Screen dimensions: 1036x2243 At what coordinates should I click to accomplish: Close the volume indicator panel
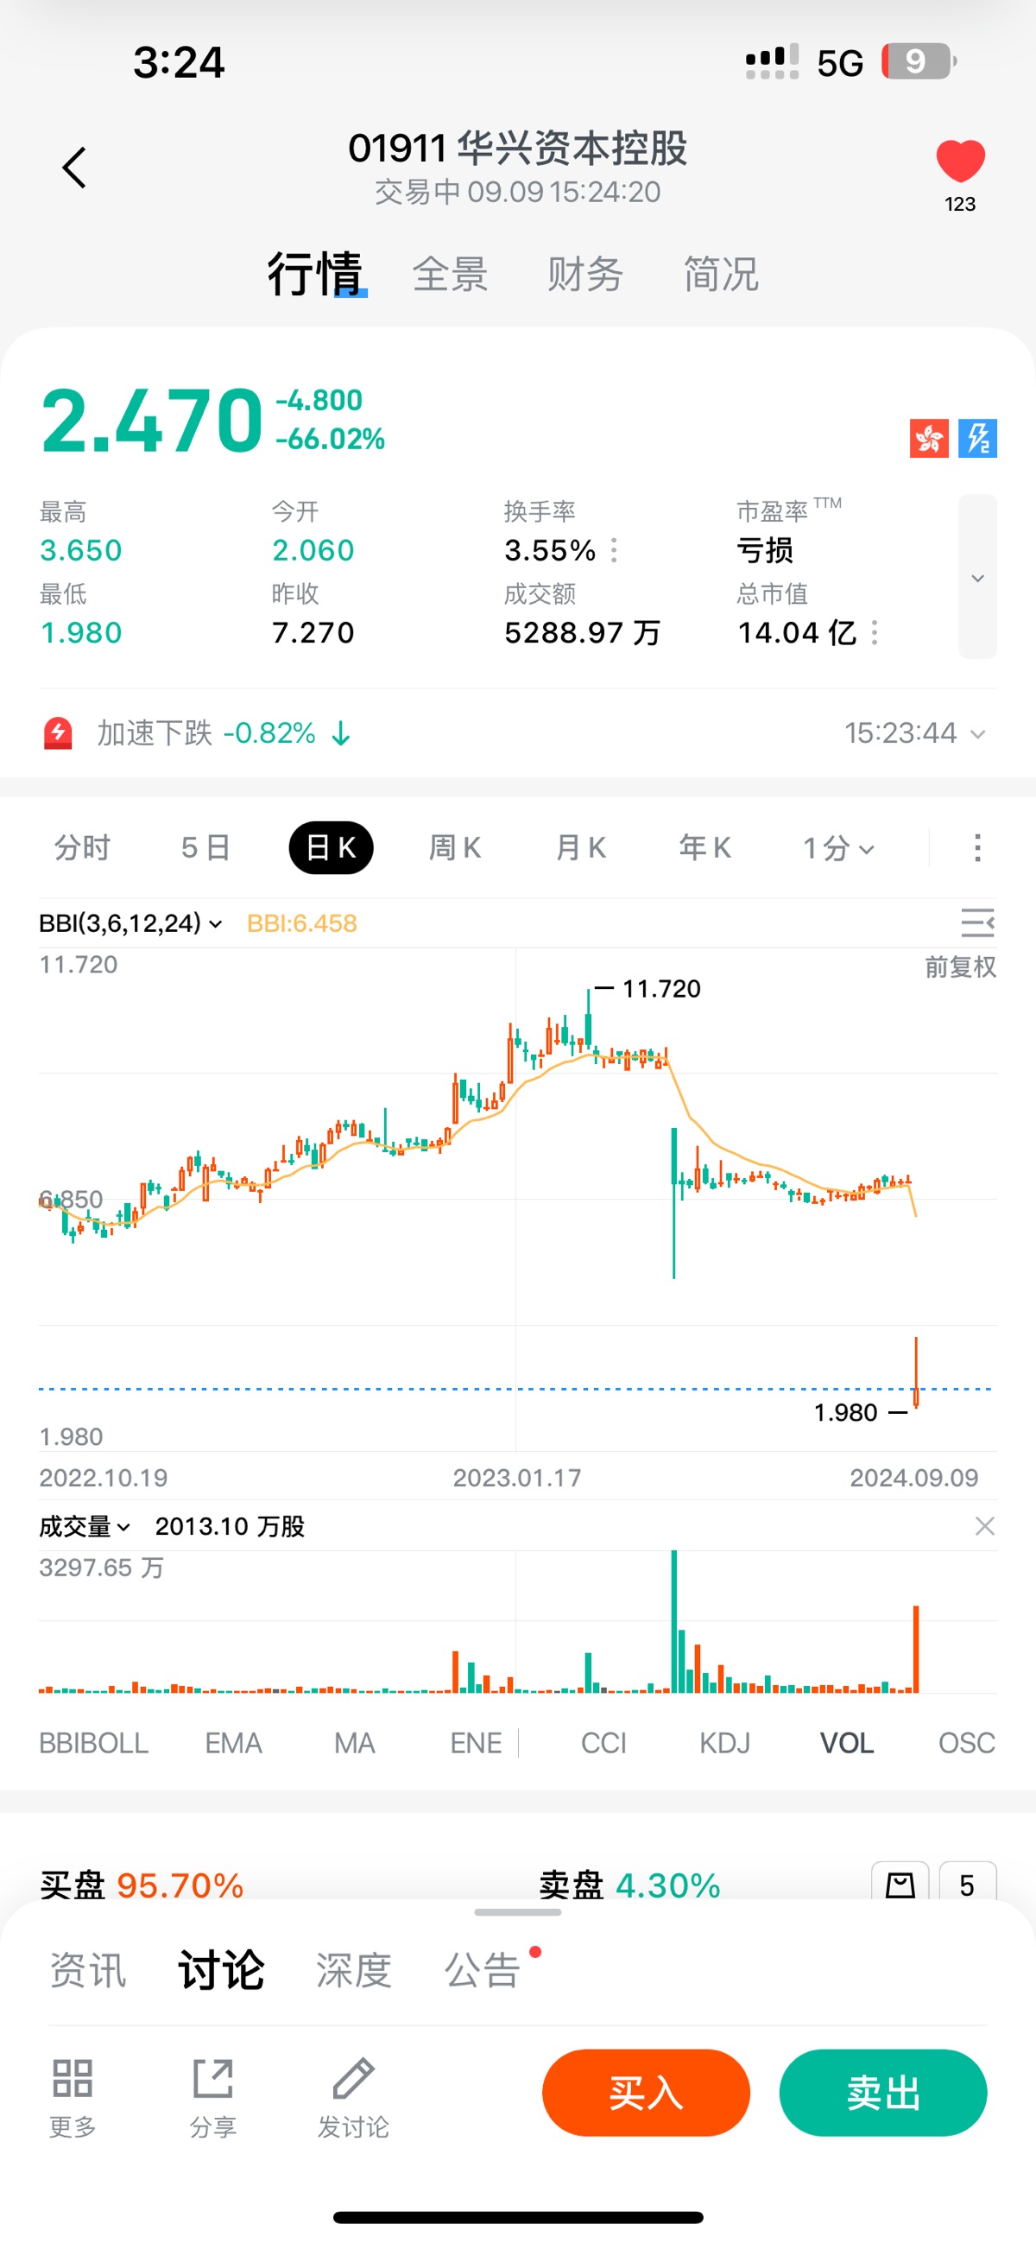point(983,1525)
